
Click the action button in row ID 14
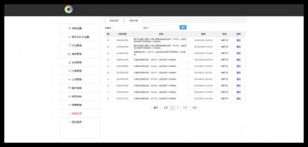(x=238, y=47)
